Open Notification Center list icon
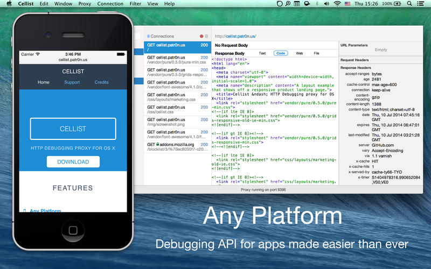Viewport: 431px width, 269px height. pyautogui.click(x=422, y=4)
